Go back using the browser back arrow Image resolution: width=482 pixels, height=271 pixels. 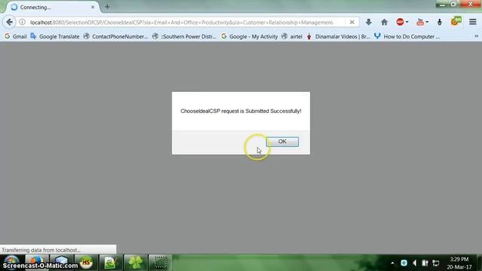10,22
